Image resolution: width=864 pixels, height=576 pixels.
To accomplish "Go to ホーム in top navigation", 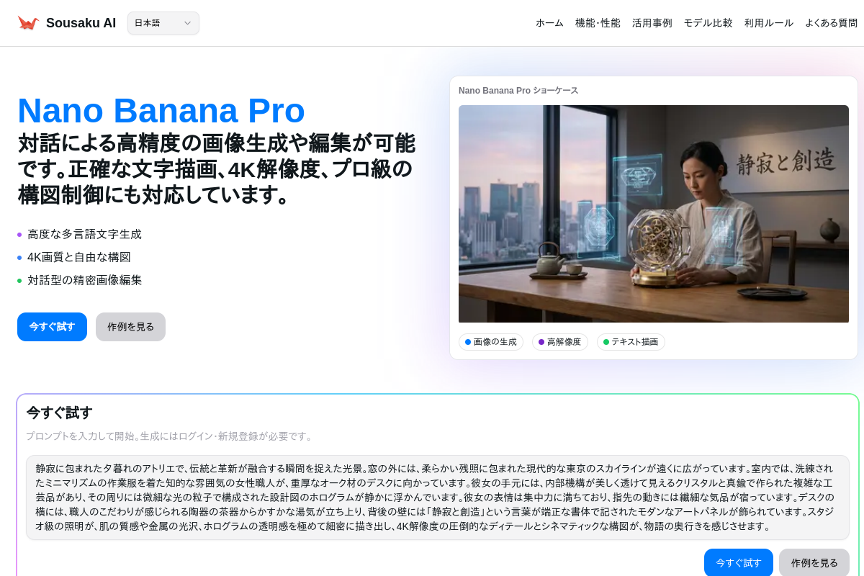I will pos(549,23).
